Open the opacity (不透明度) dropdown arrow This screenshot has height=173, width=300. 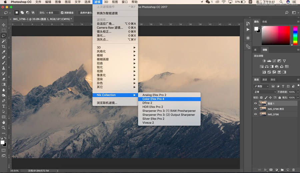tap(298, 92)
